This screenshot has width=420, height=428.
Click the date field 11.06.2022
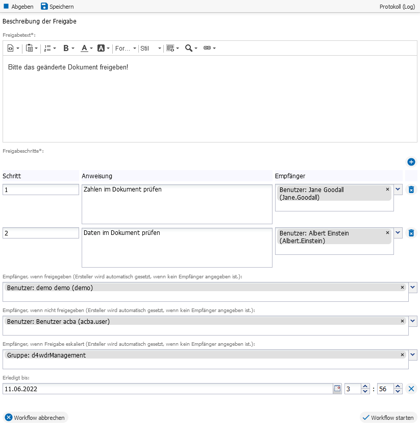coord(168,389)
